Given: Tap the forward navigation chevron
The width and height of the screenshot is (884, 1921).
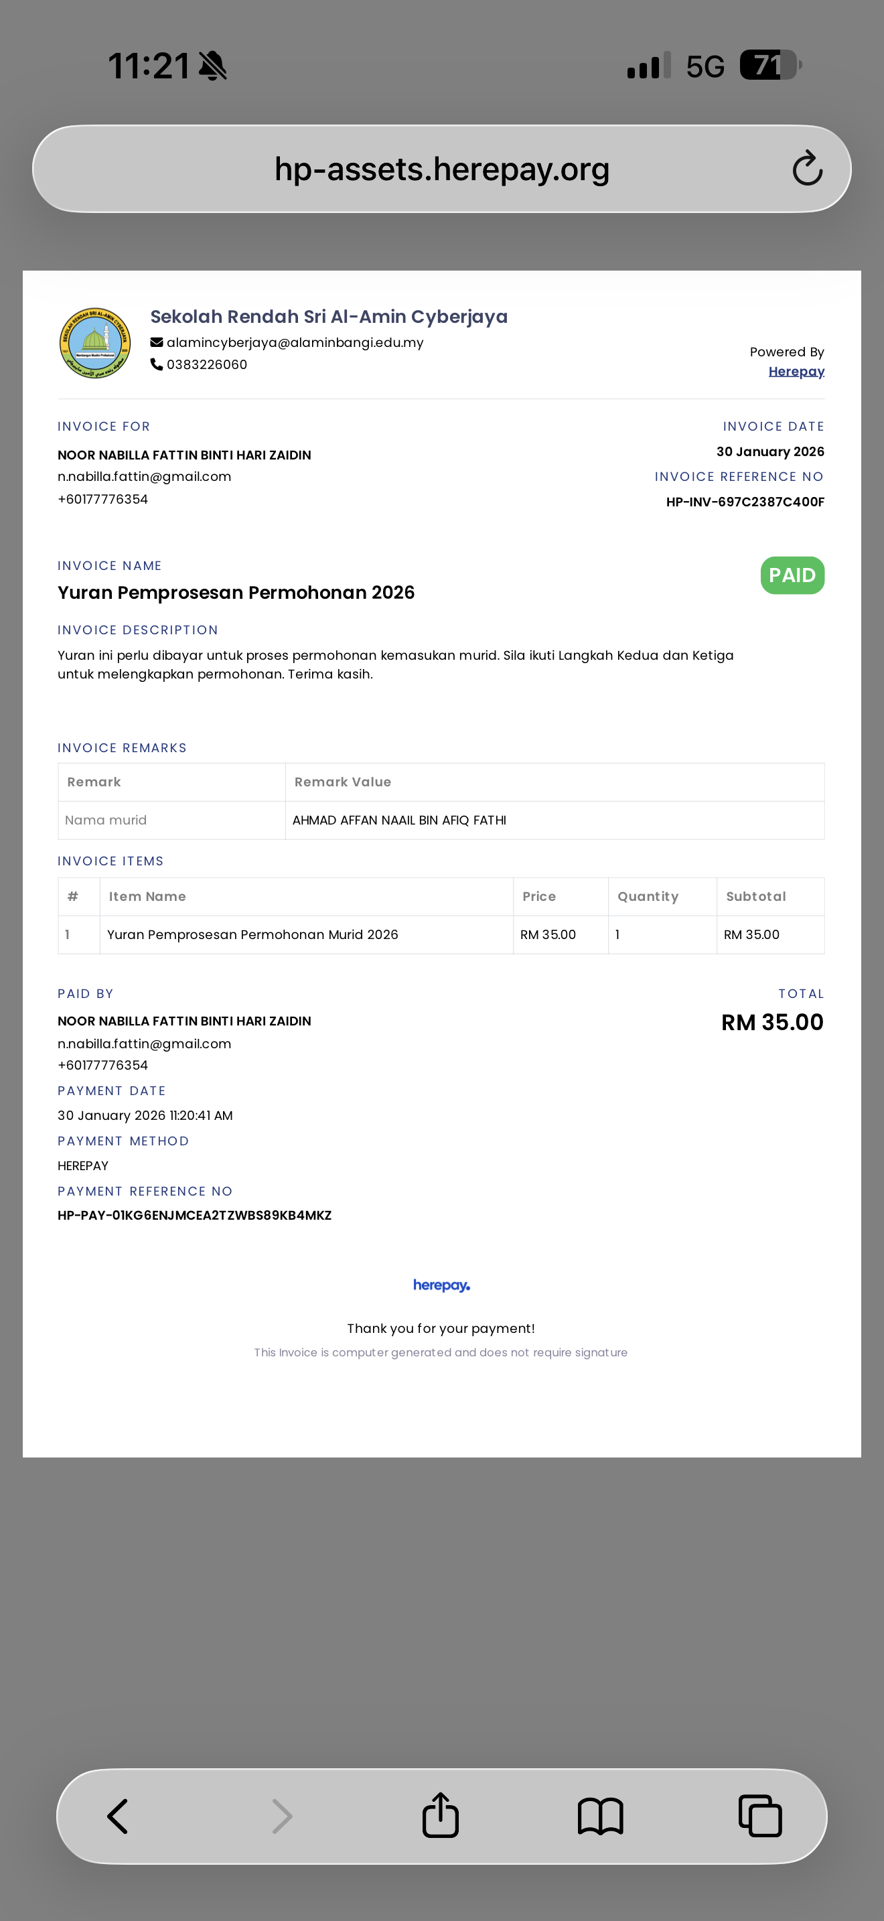Looking at the screenshot, I should click(282, 1816).
